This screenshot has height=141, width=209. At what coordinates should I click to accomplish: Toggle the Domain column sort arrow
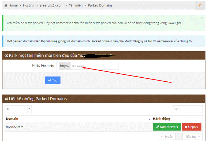pos(150,119)
